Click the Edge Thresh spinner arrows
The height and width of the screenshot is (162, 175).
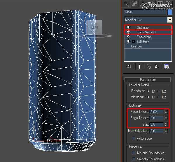[x=166, y=118]
